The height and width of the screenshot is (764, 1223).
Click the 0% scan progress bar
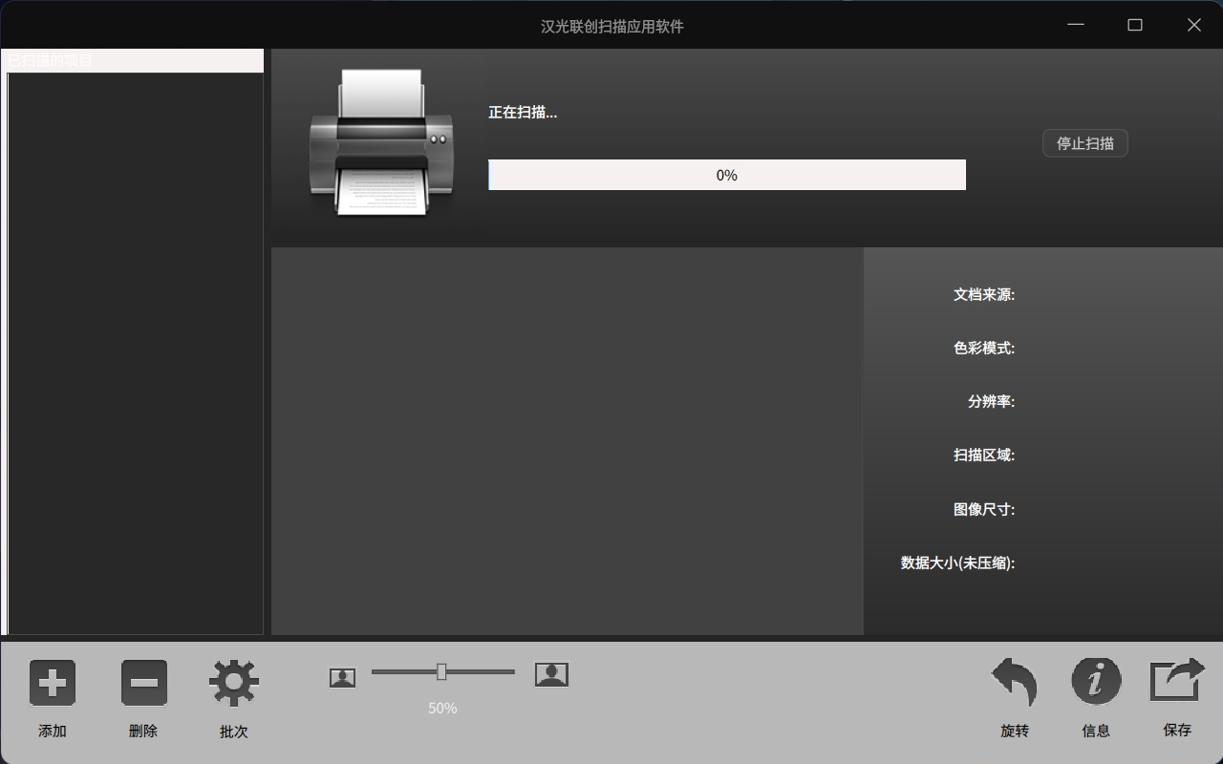[726, 175]
